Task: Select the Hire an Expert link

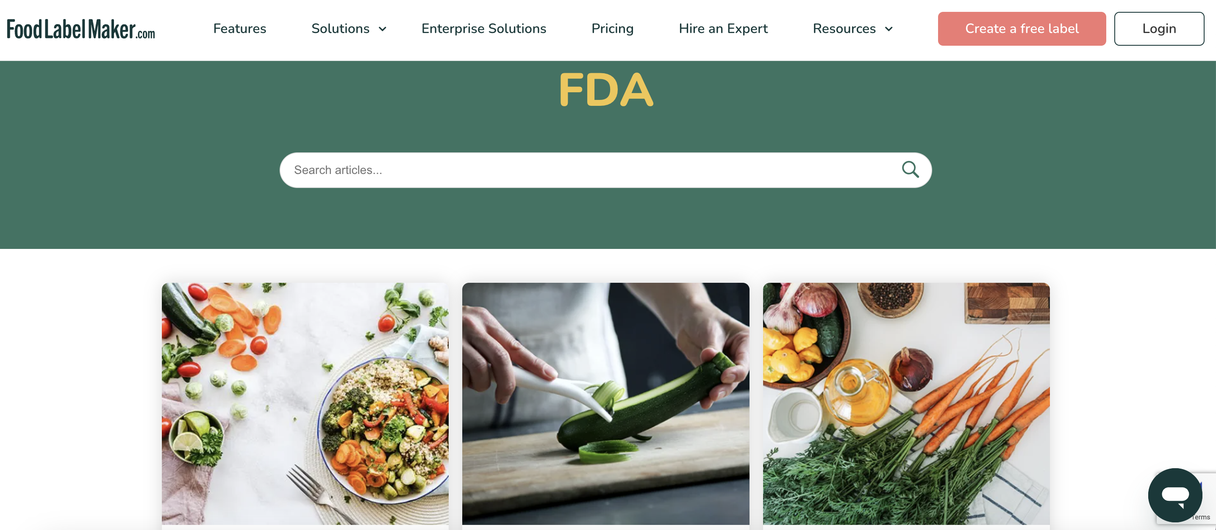Action: point(723,29)
